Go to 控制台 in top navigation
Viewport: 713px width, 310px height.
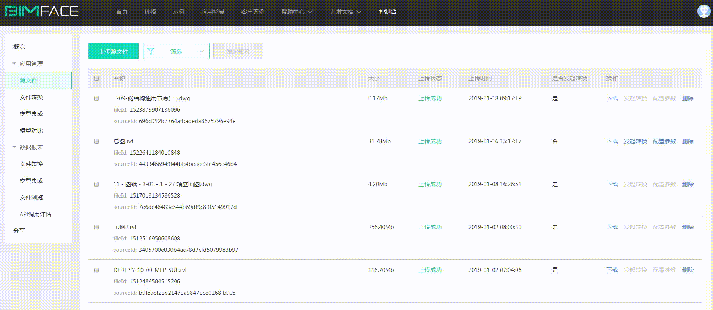pos(388,12)
